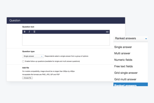This screenshot has width=154, height=103.
Task: Underline the question text
Action: pos(34,32)
